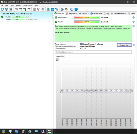Click the 'Click to add comment' field
Image resolution: width=137 pixels, height=134 pixels.
coord(93,52)
